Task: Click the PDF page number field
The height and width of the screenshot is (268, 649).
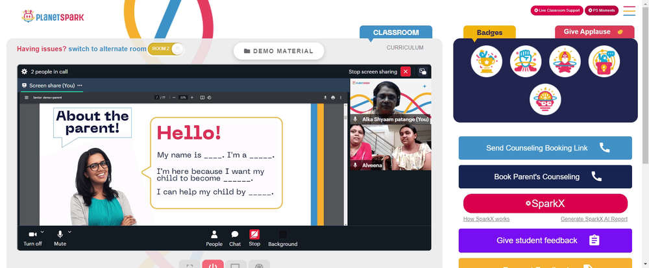Action: click(157, 97)
